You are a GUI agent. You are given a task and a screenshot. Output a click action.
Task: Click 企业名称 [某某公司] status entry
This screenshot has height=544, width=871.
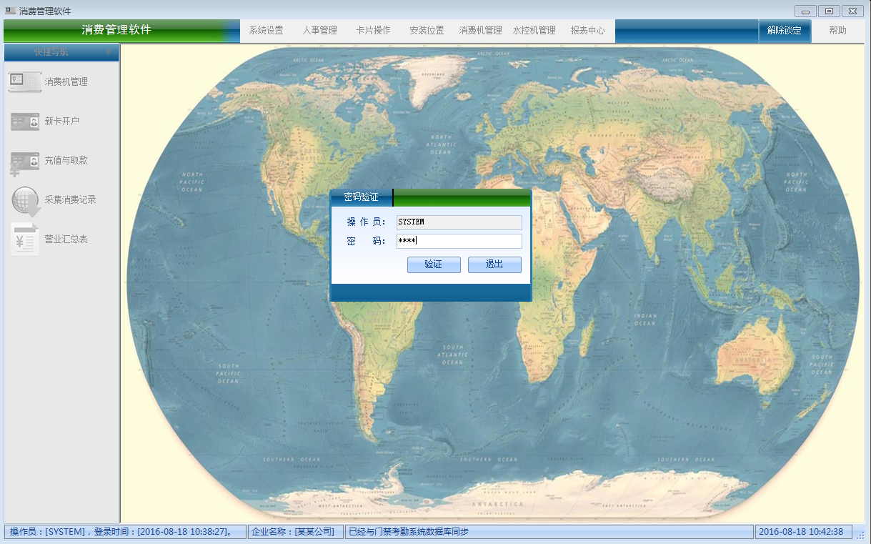(x=296, y=532)
